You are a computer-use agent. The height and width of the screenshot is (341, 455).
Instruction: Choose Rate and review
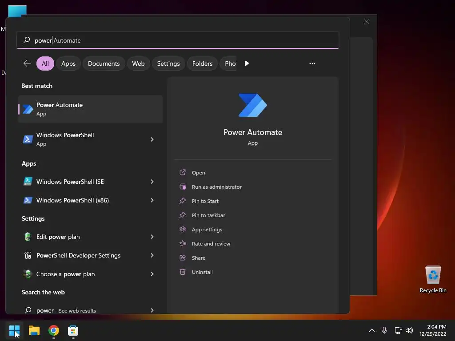tap(211, 244)
